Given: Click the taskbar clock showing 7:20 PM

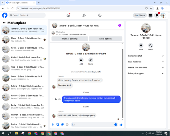Looking at the screenshot, I should pos(158,133).
